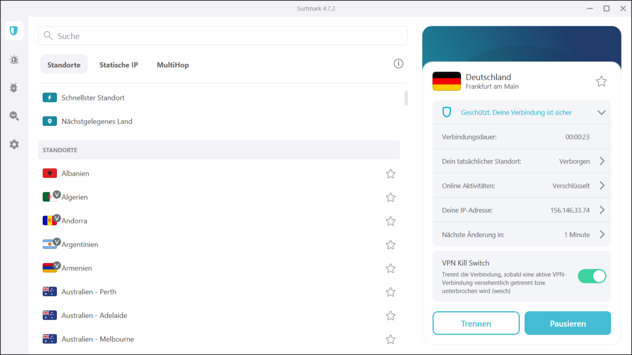The height and width of the screenshot is (355, 632).
Task: Favorite Argentinien with its star
Action: 390,245
